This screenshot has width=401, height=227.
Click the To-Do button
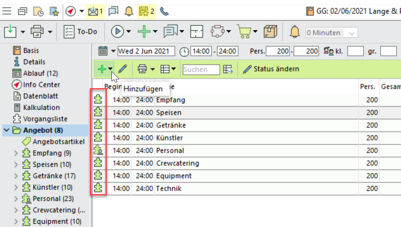[x=80, y=32]
